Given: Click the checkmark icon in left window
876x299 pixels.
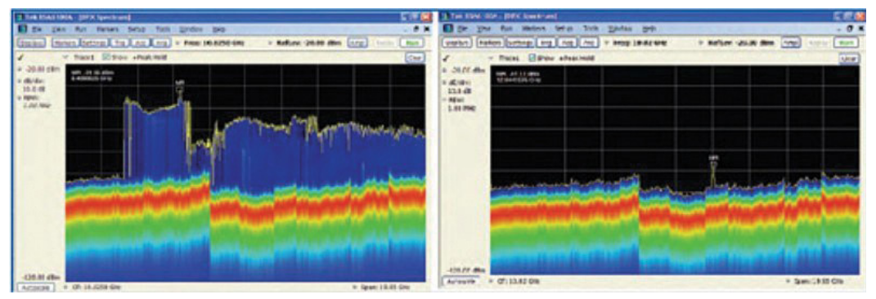Looking at the screenshot, I should [x=20, y=57].
